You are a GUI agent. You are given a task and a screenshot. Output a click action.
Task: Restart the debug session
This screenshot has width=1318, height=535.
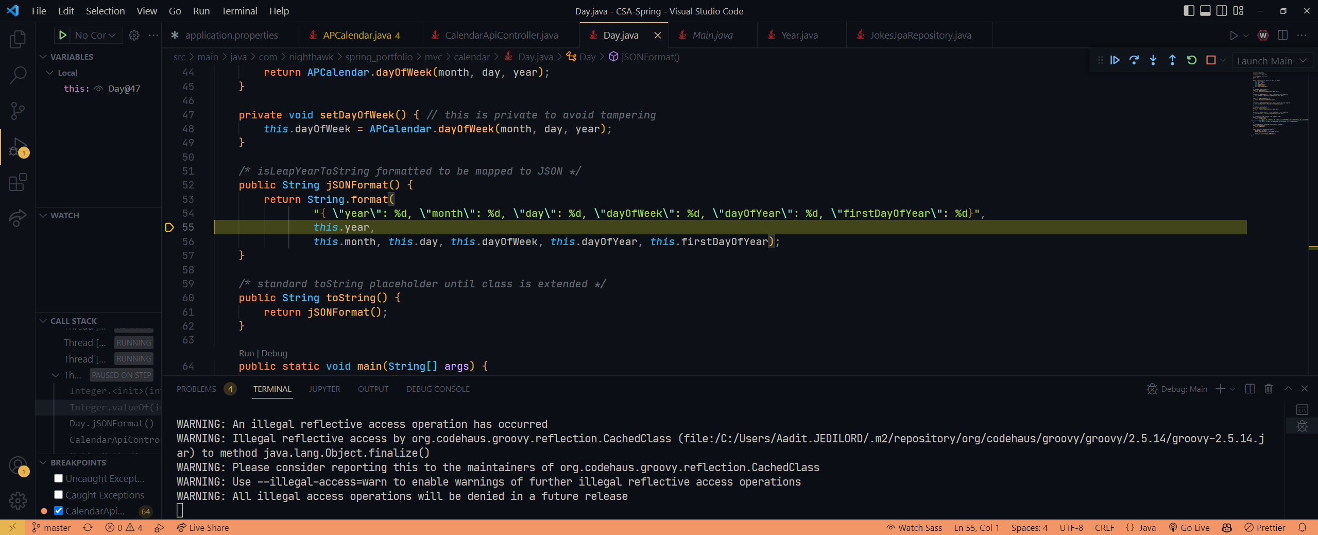tap(1191, 60)
